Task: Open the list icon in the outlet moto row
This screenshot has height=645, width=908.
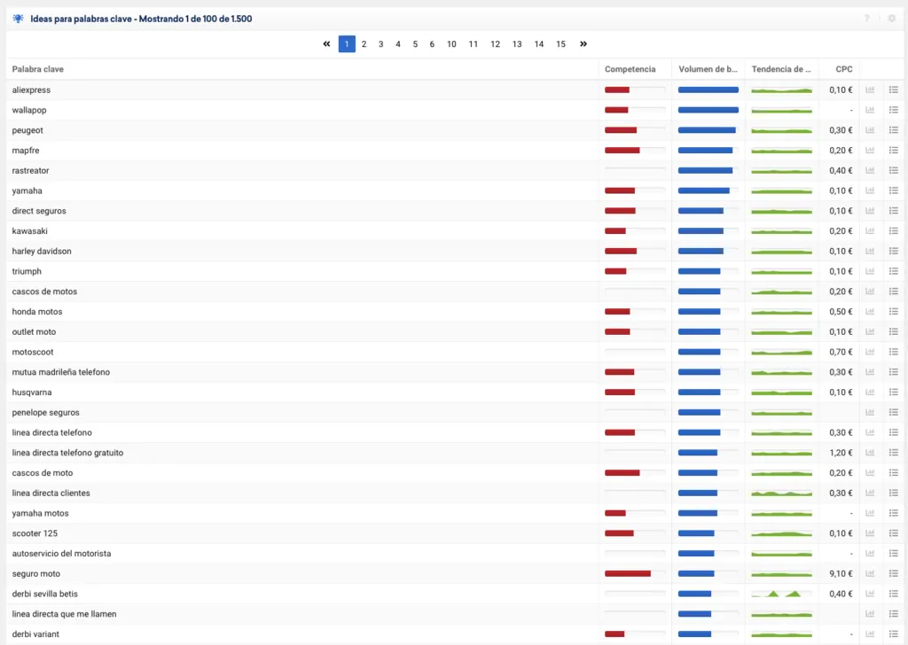Action: point(894,331)
